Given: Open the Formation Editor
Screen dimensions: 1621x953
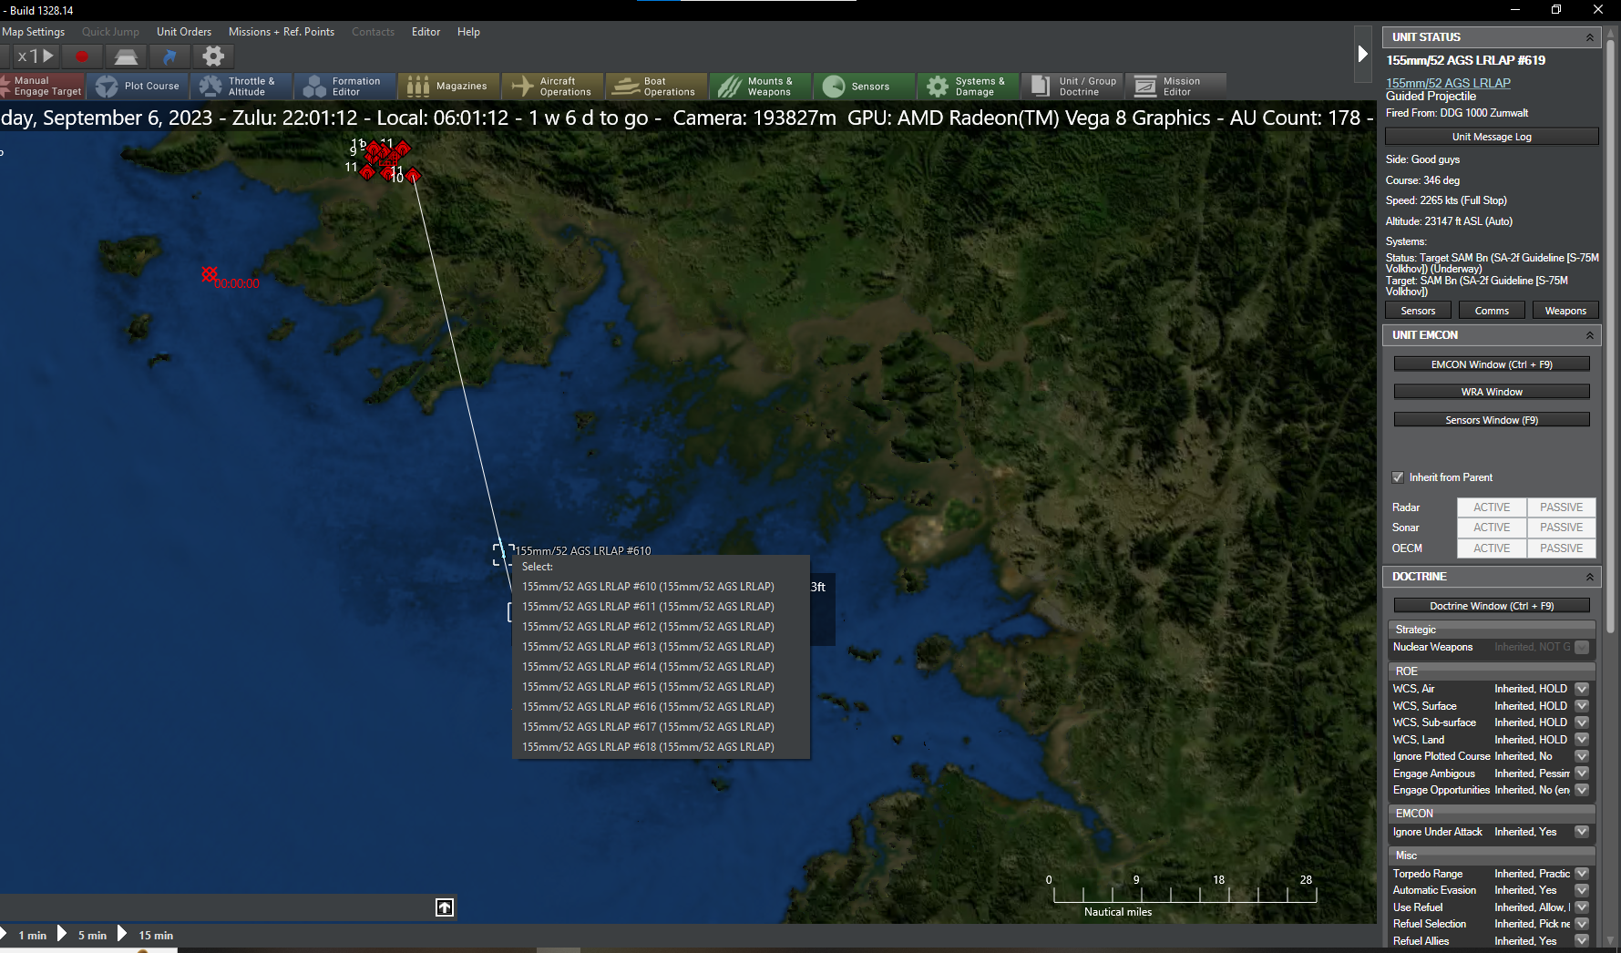Looking at the screenshot, I should pos(346,87).
